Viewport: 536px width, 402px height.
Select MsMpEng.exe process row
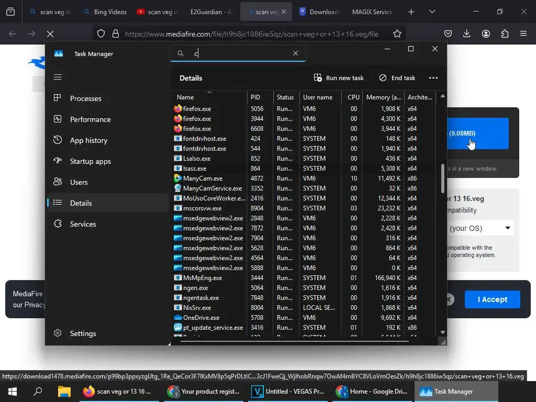coord(304,277)
